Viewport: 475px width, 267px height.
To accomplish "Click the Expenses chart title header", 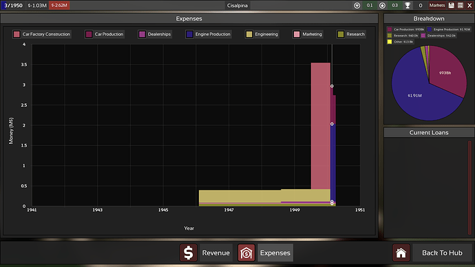I will coord(189,19).
